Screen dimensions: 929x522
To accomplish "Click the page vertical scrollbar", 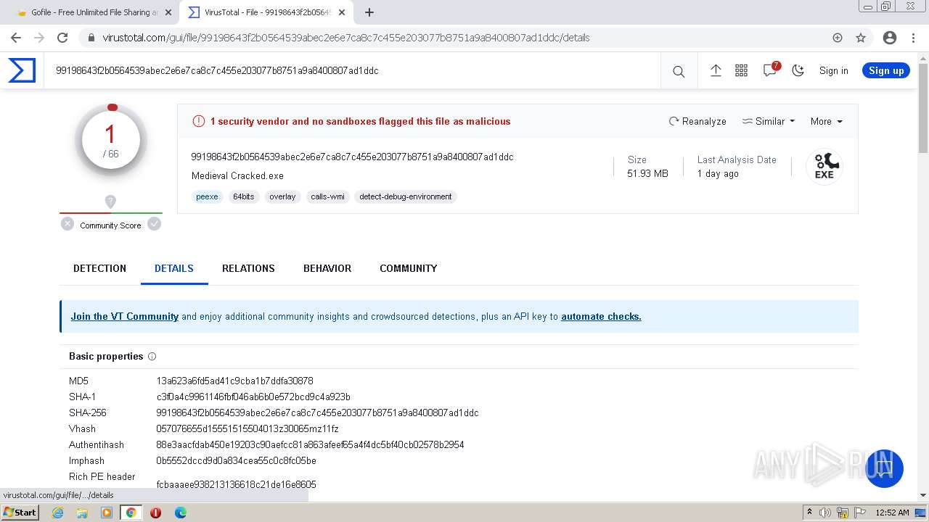I will (923, 109).
